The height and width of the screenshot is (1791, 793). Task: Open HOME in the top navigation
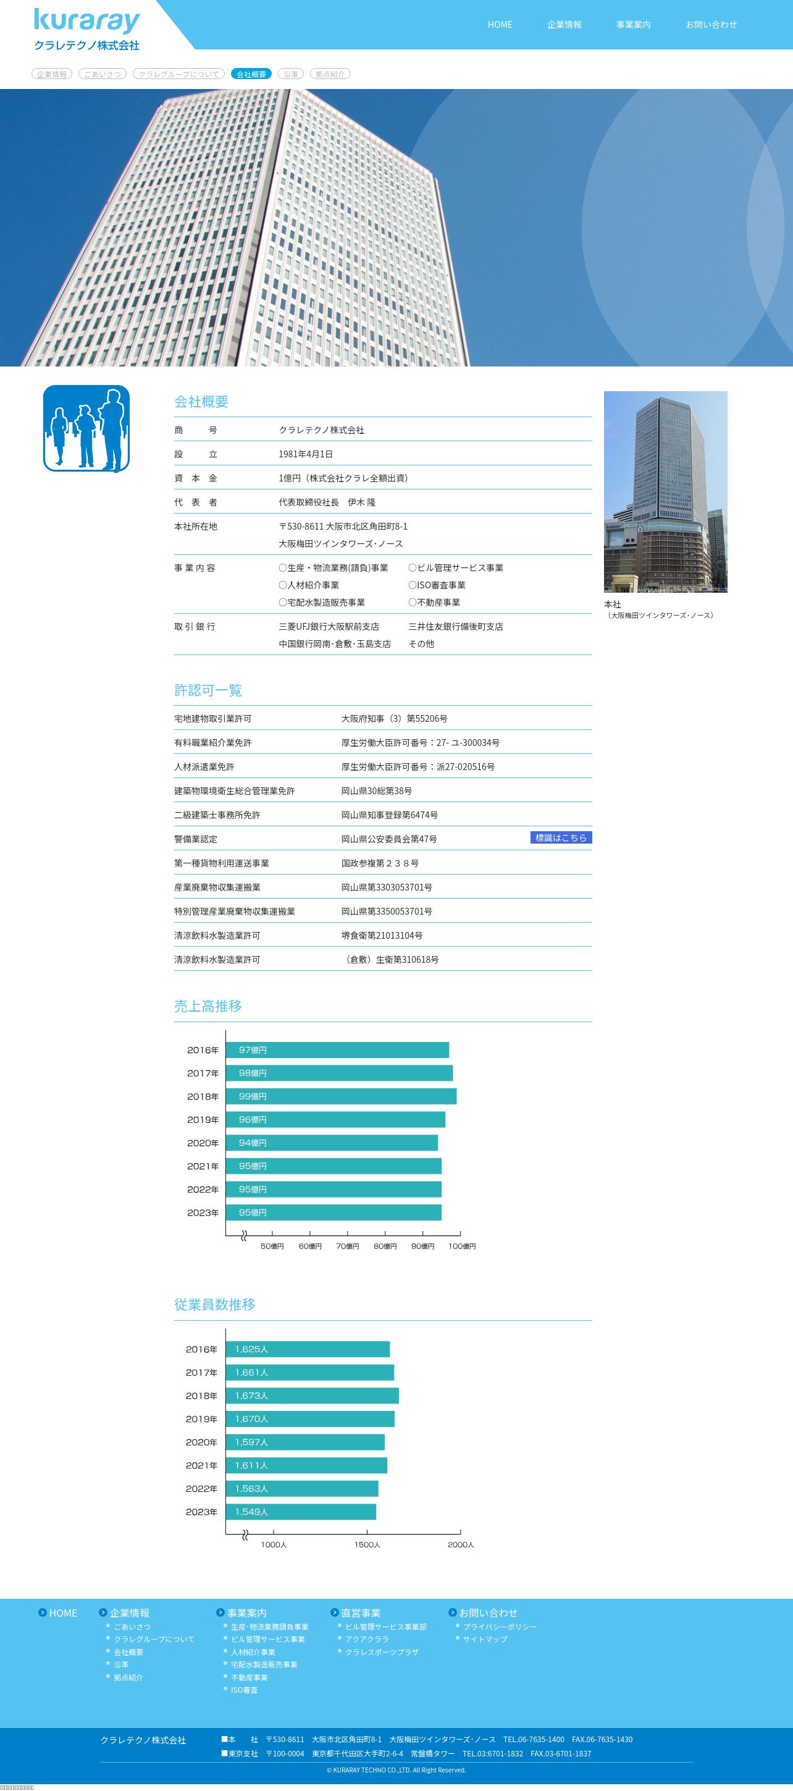[500, 24]
